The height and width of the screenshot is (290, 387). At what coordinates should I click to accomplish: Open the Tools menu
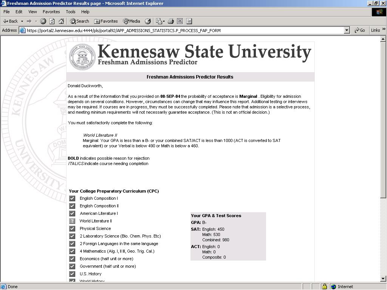71,12
